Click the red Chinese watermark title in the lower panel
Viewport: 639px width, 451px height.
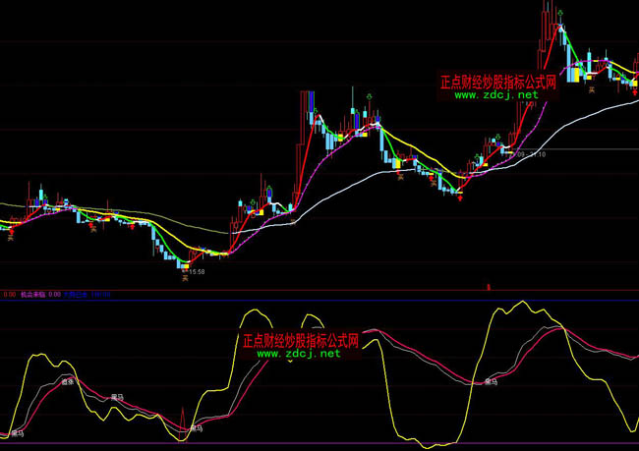[299, 341]
